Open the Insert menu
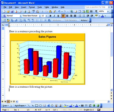114x112 pixels. point(24,7)
